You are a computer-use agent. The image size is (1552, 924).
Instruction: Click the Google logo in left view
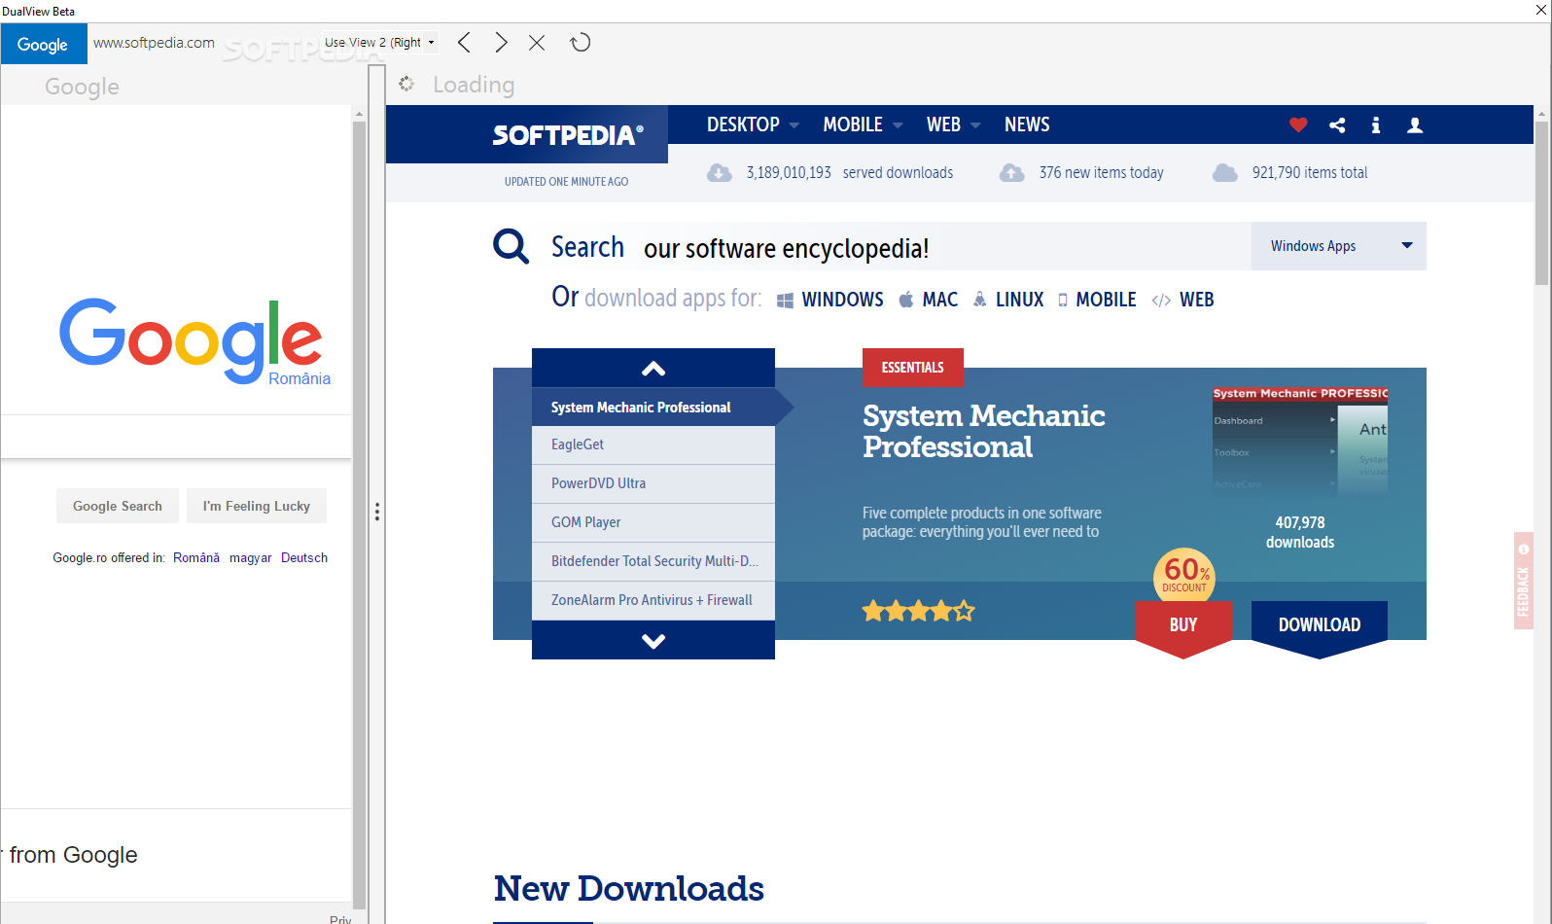pos(191,340)
